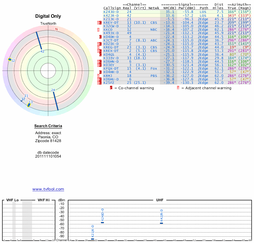Click the K24JO-D signal bar in UHF chart

click(102, 222)
